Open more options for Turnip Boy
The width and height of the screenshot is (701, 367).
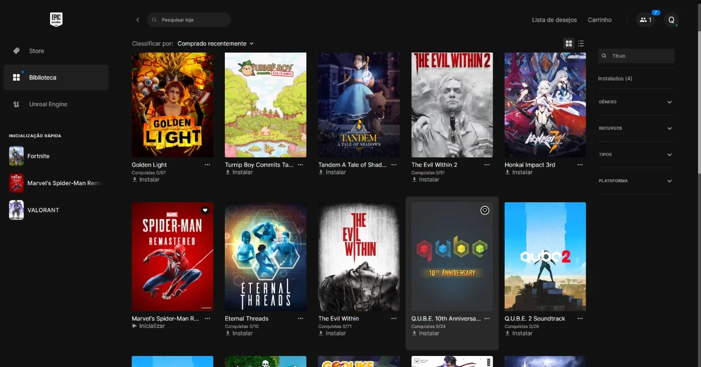click(x=300, y=165)
